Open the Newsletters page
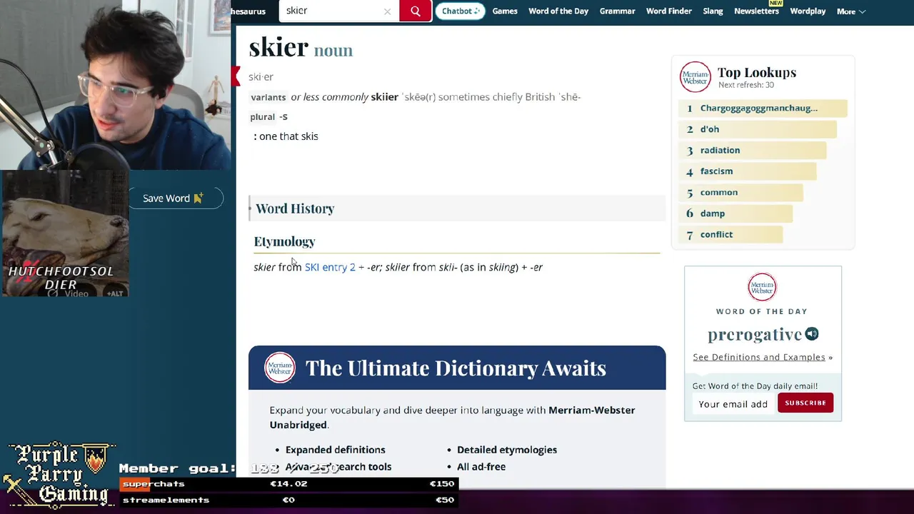The width and height of the screenshot is (914, 514). tap(756, 11)
